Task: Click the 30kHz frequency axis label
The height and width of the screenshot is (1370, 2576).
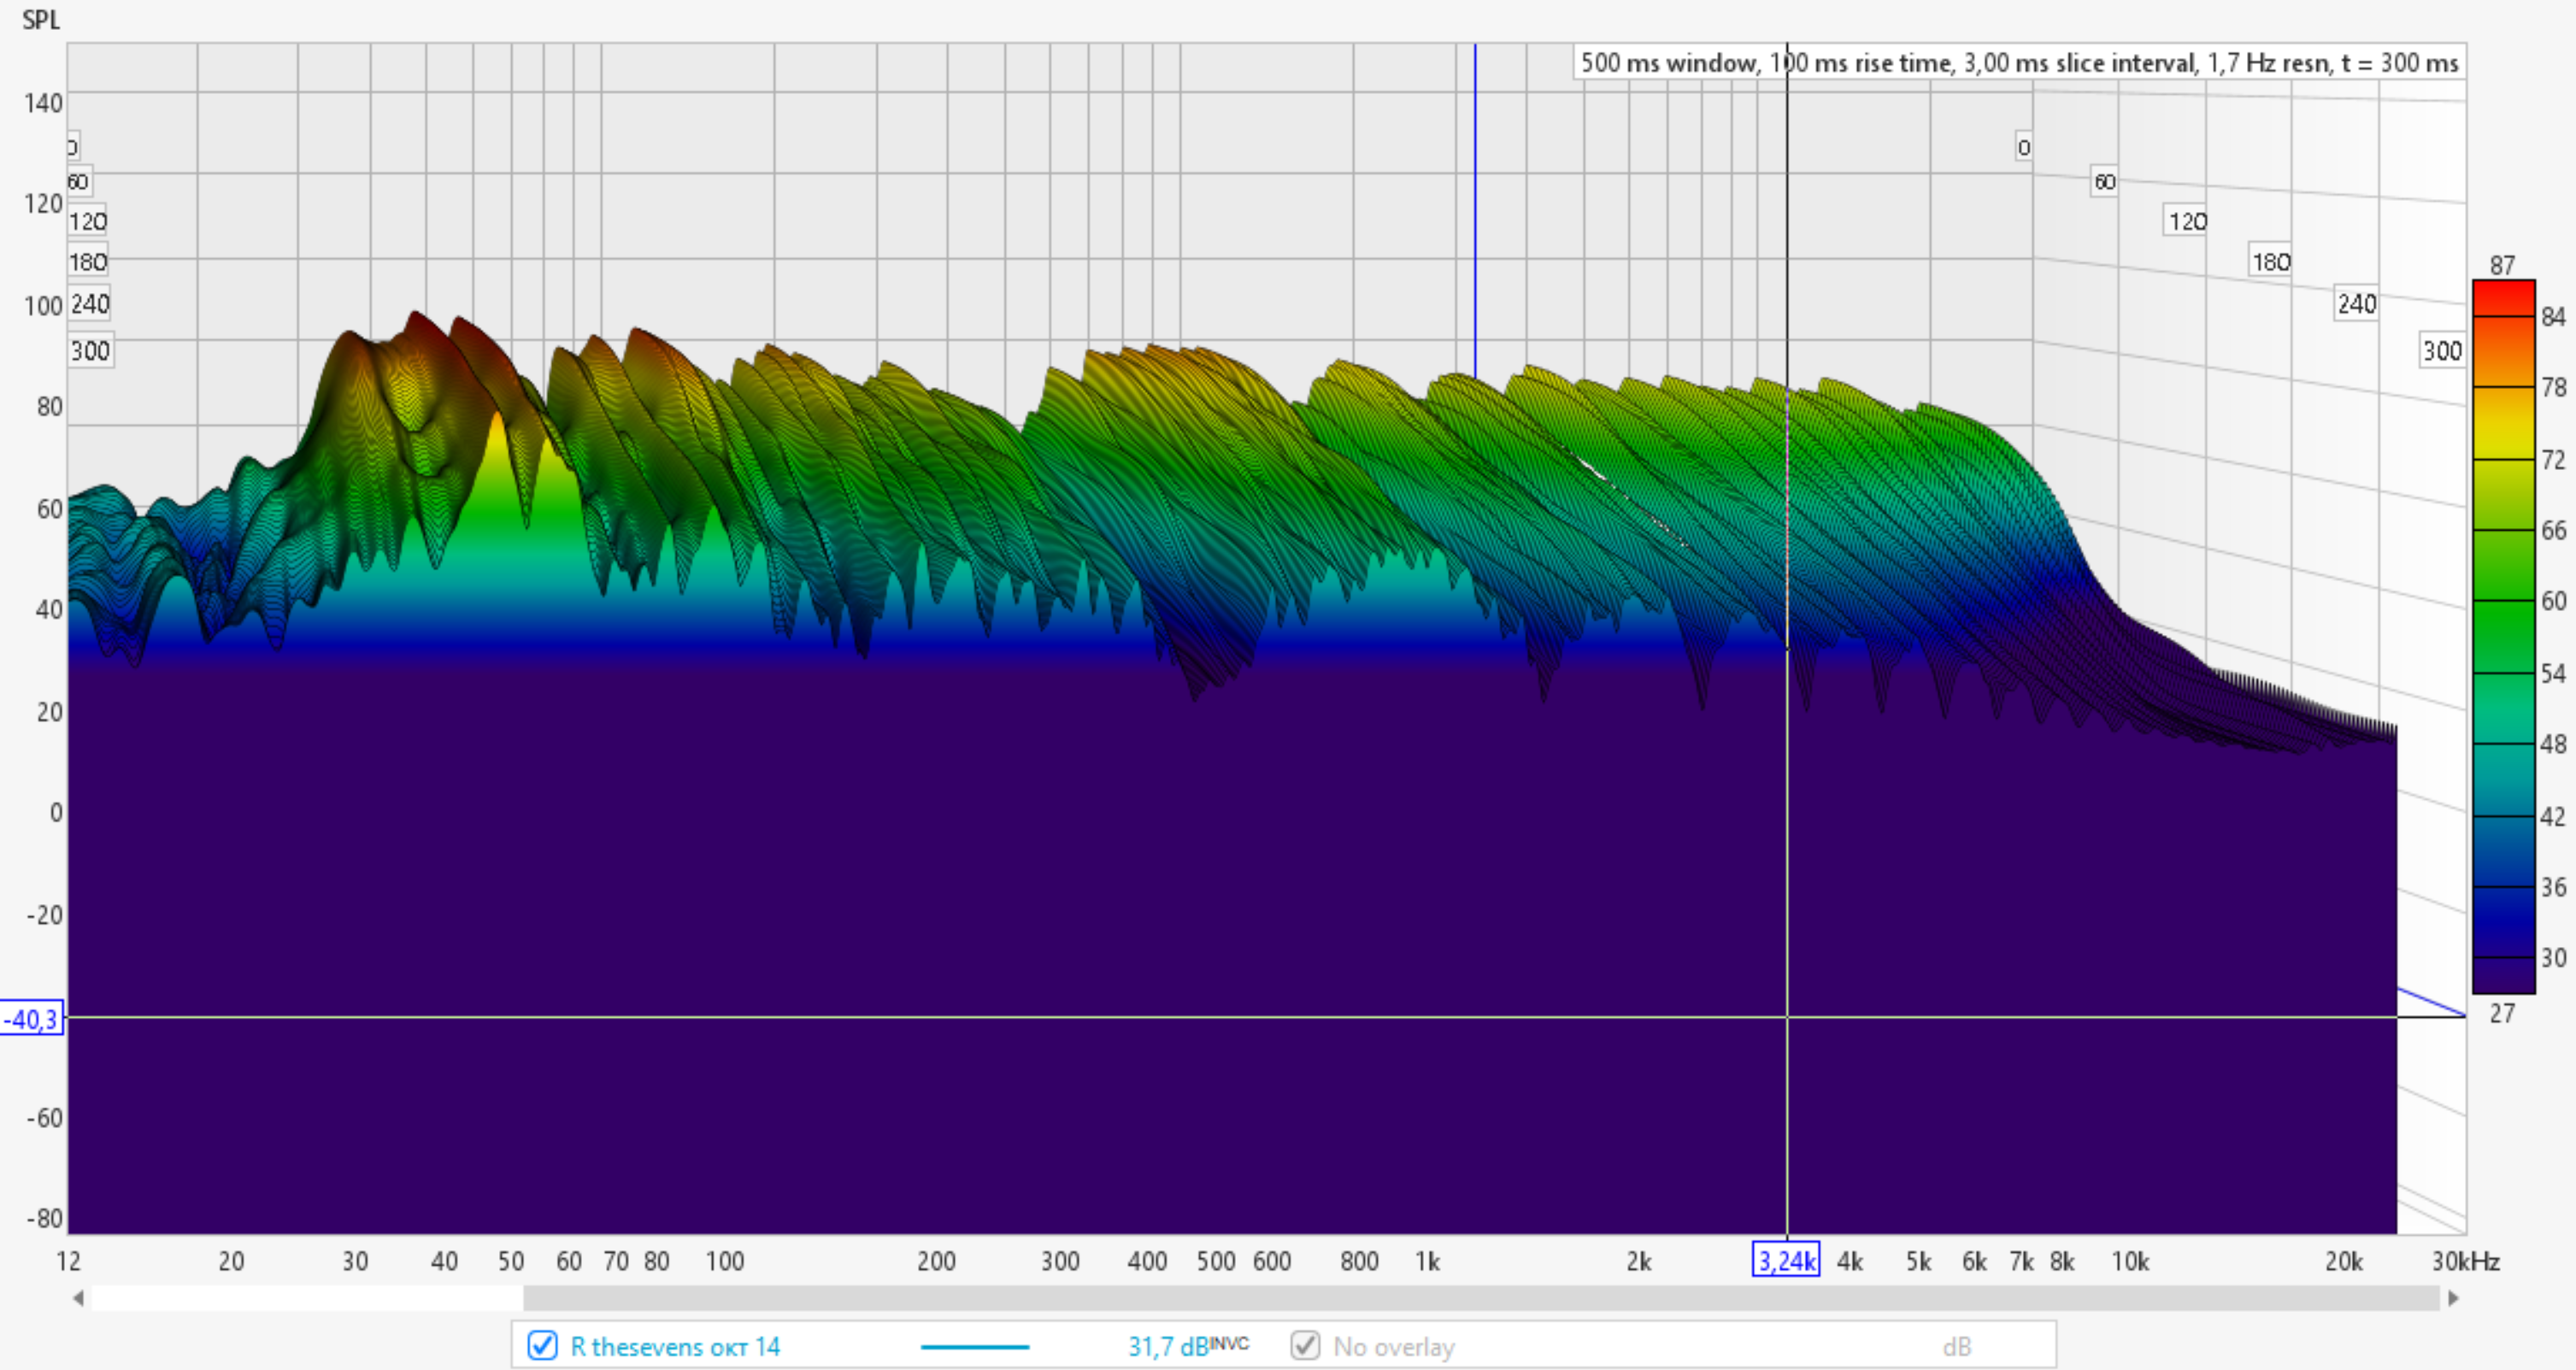Action: pos(2465,1261)
